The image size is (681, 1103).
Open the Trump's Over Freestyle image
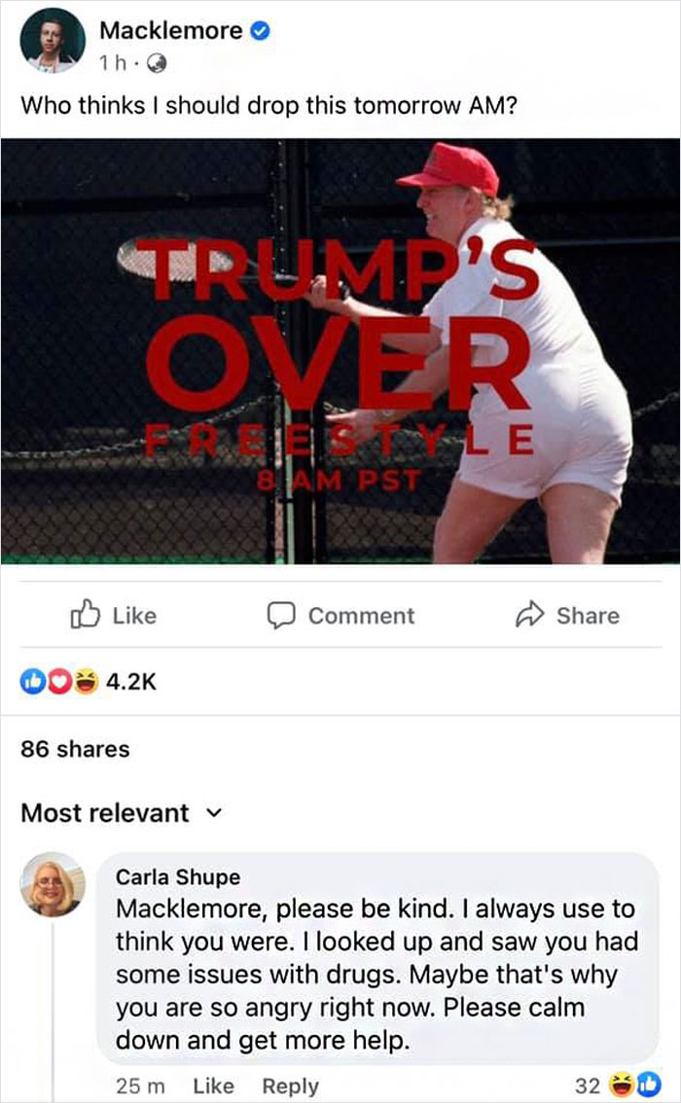pyautogui.click(x=340, y=351)
